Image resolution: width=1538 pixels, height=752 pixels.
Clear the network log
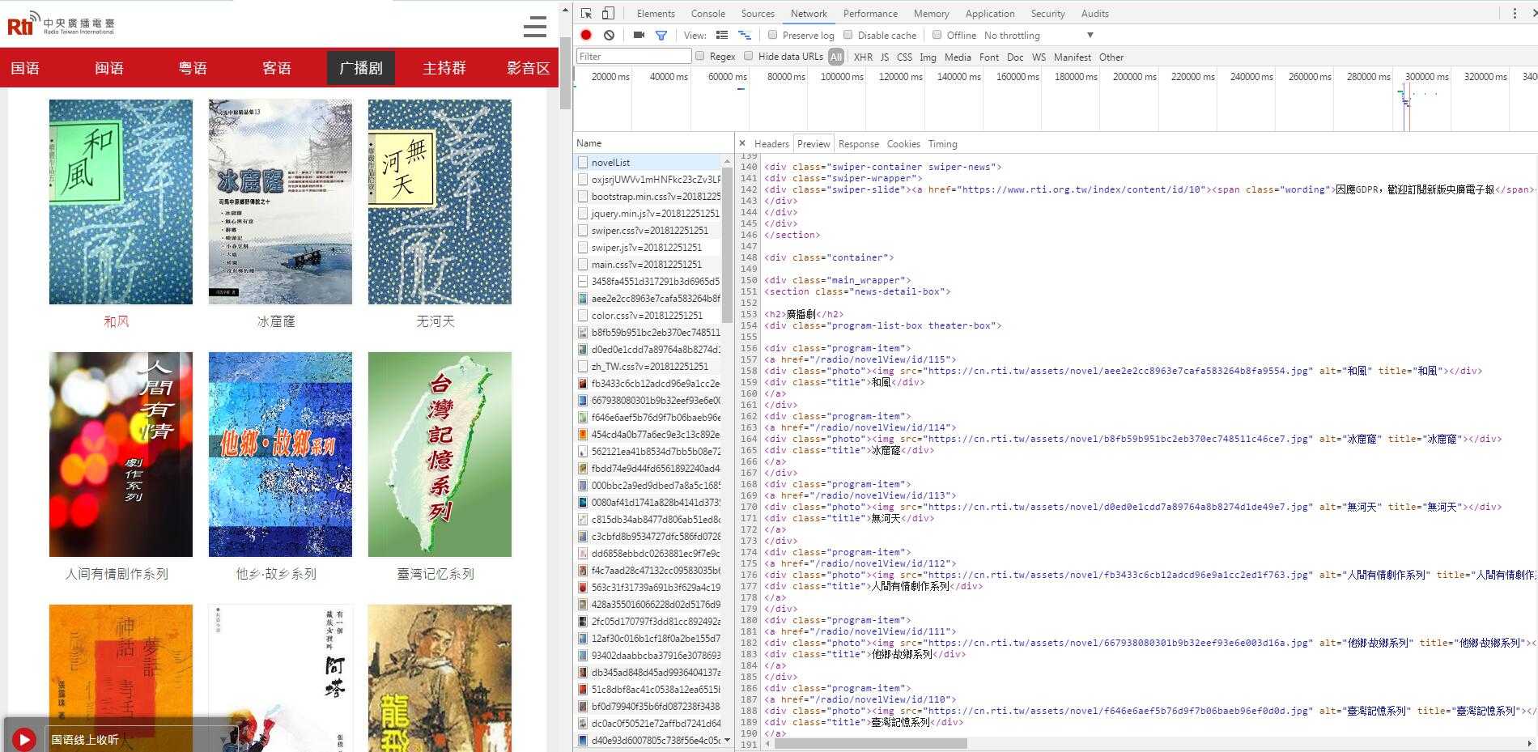point(609,35)
